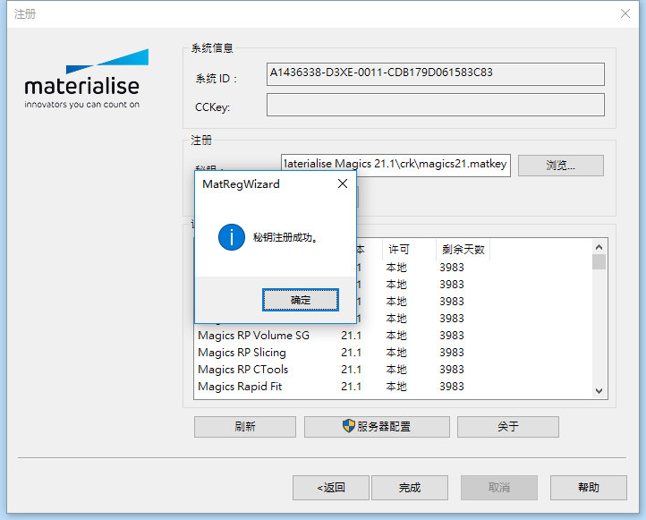Click the empty CCKey field
646x520 pixels.
pyautogui.click(x=436, y=106)
